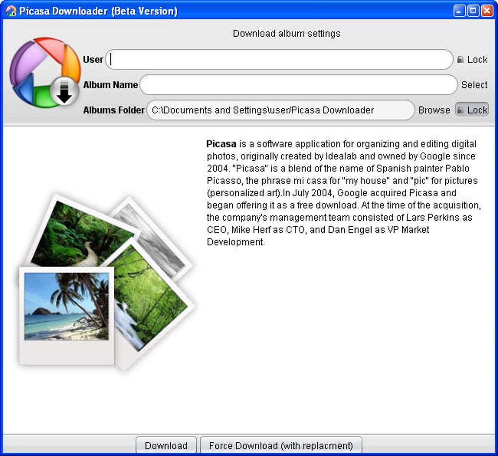Viewport: 498px width, 456px height.
Task: Click the title bar Picasa app icon
Action: click(x=11, y=11)
